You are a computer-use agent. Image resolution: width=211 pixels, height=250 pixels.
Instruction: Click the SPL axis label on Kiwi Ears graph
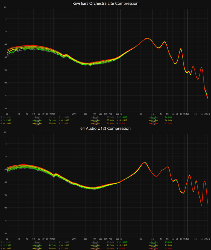[5, 7]
